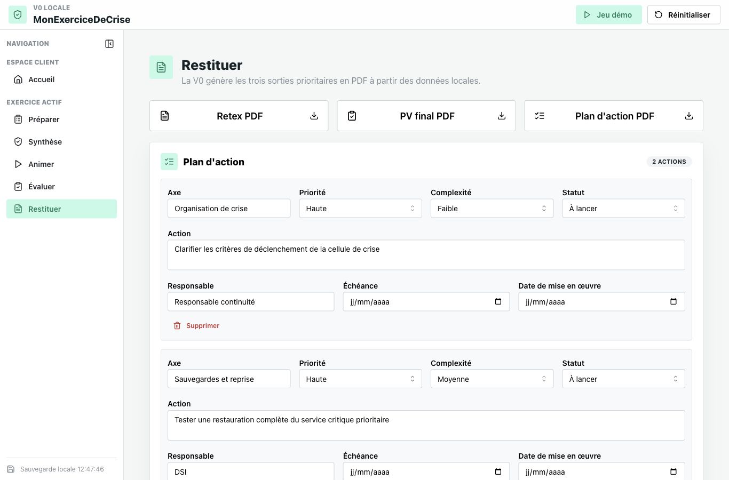Click the Plan d'action section checklist icon
This screenshot has height=480, width=729.
(x=169, y=162)
